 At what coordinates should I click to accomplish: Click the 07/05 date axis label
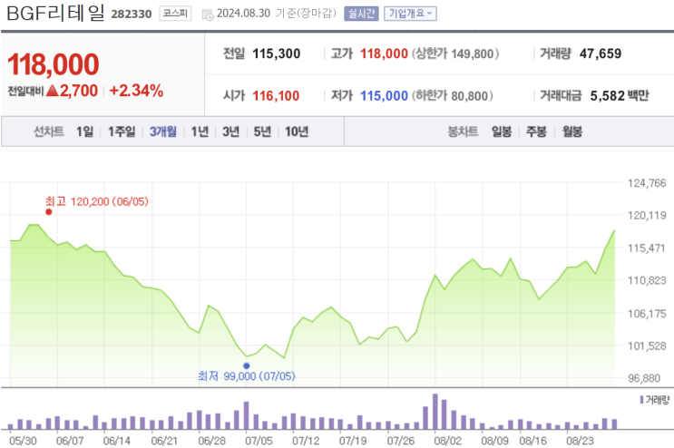(x=259, y=441)
